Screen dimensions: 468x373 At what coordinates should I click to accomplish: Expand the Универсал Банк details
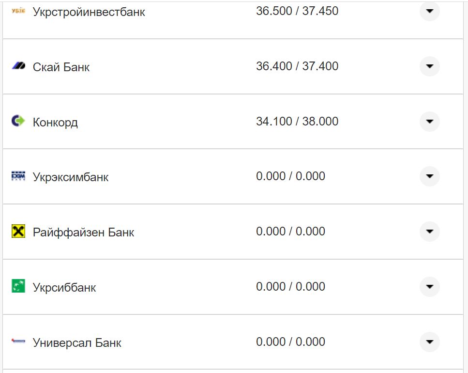click(429, 342)
